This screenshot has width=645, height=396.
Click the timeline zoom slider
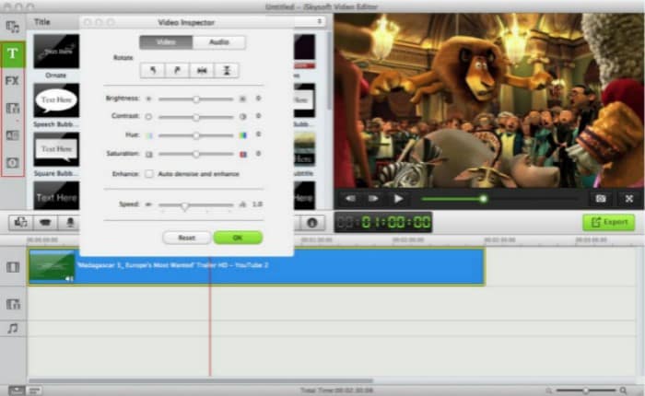[x=586, y=390]
